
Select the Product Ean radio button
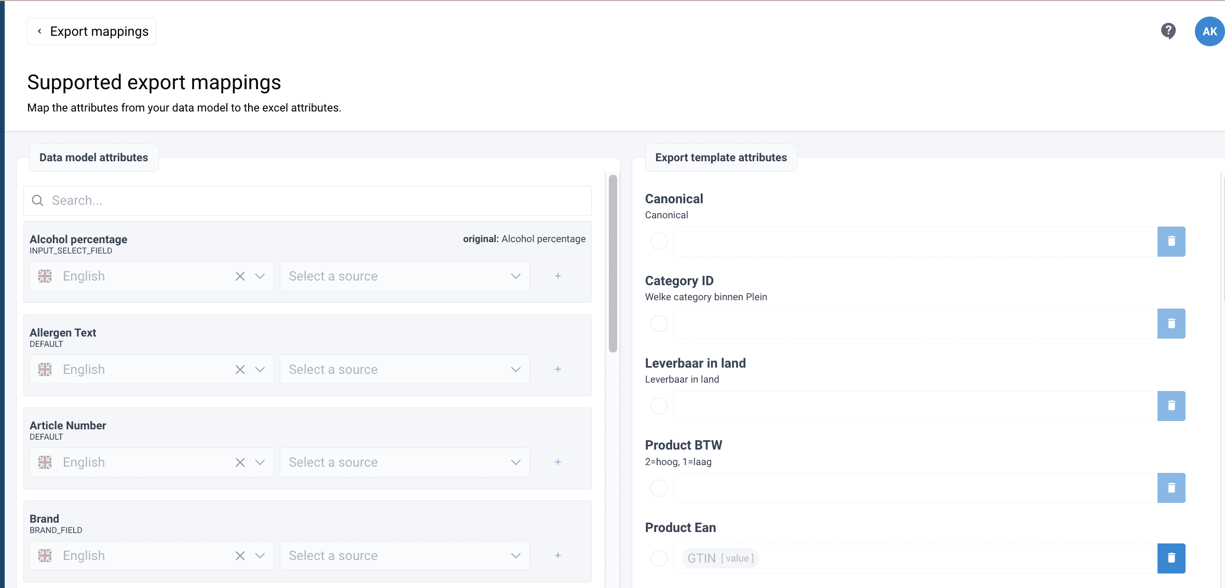[x=659, y=558]
